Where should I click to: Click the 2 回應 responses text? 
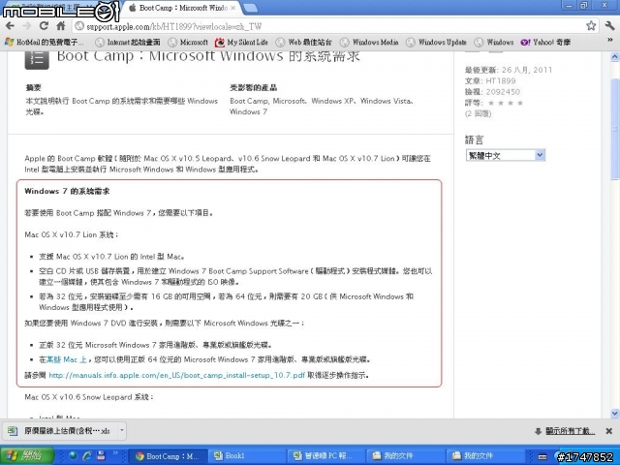click(478, 113)
